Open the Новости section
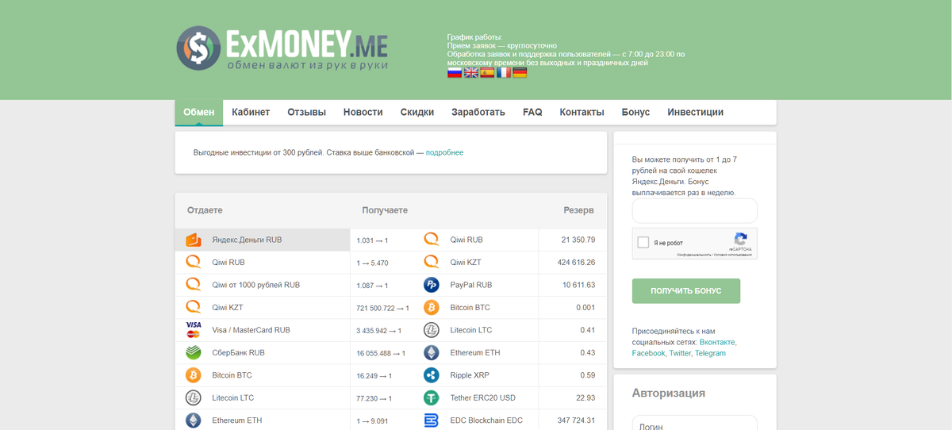The image size is (952, 430). [363, 113]
